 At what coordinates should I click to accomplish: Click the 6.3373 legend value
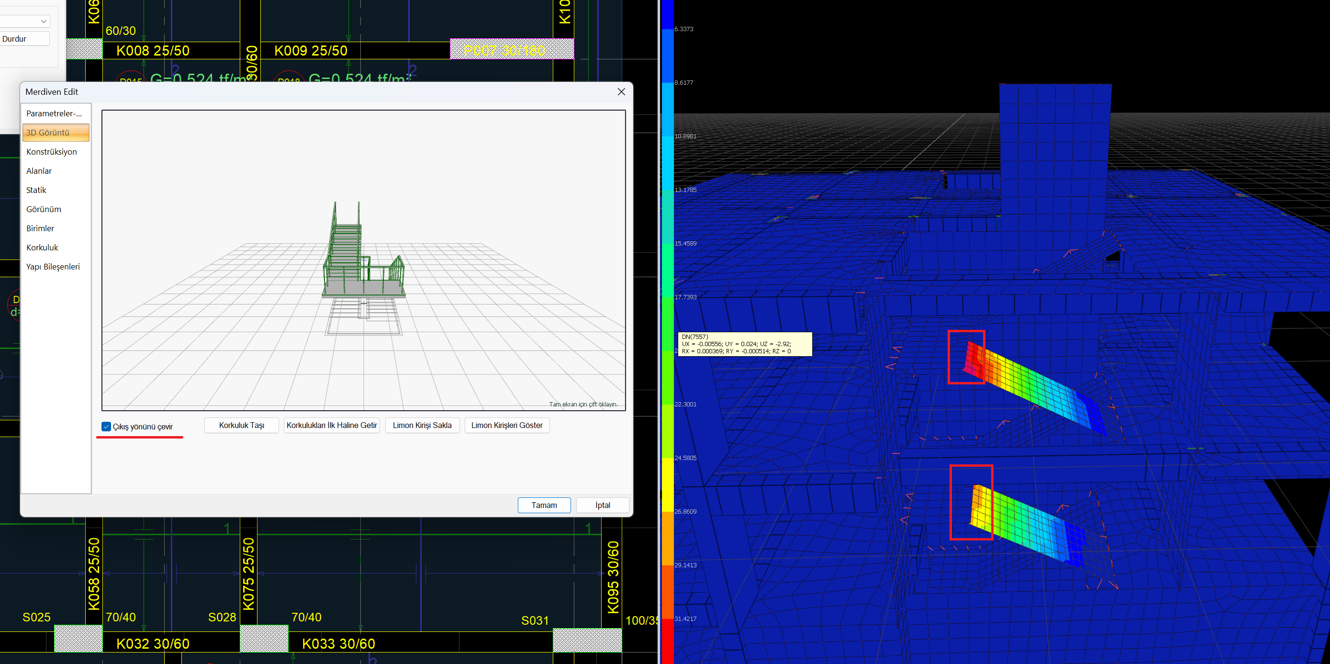683,29
